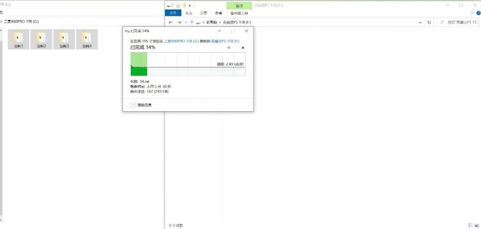Expand the address bar history dropdown
Viewport: 481px width, 229px height.
(420, 23)
